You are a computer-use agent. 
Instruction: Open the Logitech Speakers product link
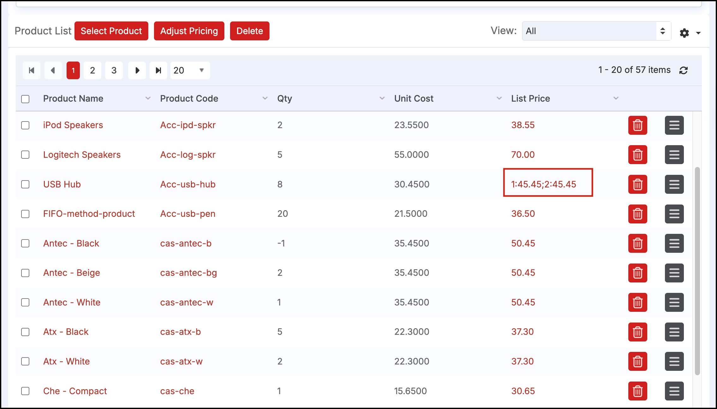coord(82,155)
